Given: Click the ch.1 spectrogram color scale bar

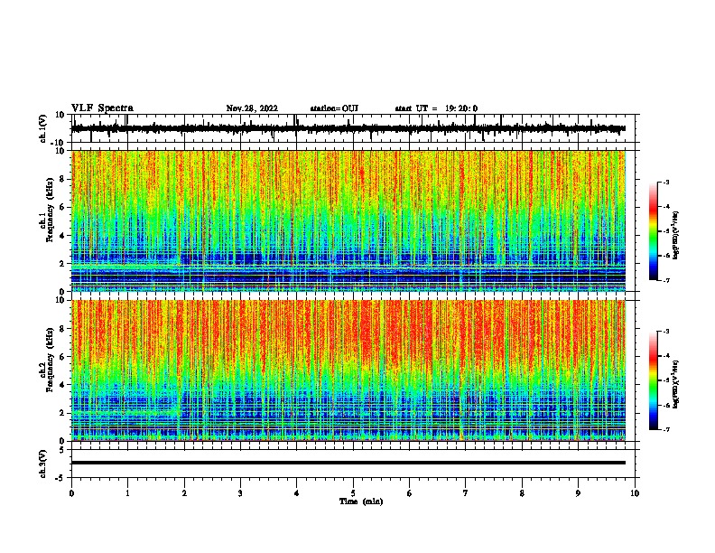Looking at the screenshot, I should 654,231.
